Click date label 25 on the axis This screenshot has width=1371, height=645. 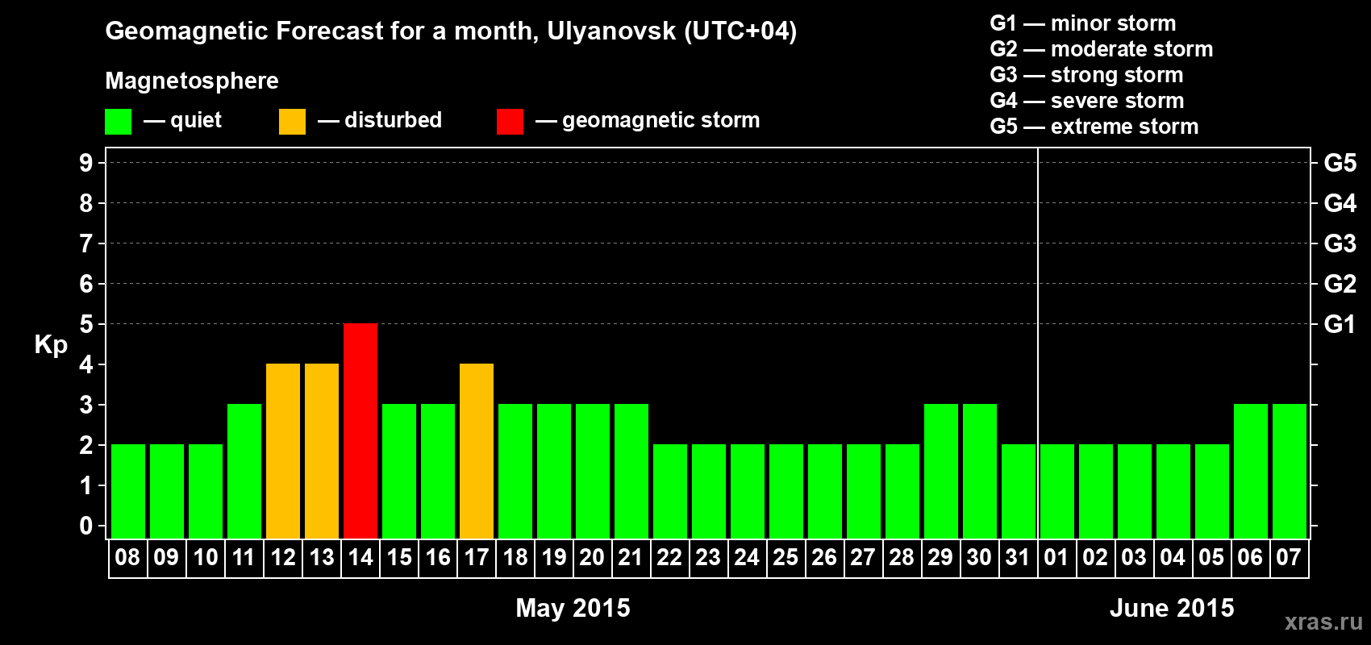click(x=786, y=557)
